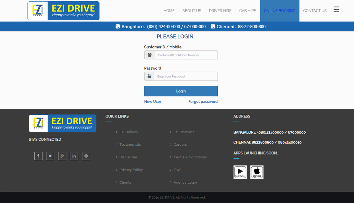Click the blue Login button
354x203 pixels.
point(181,91)
